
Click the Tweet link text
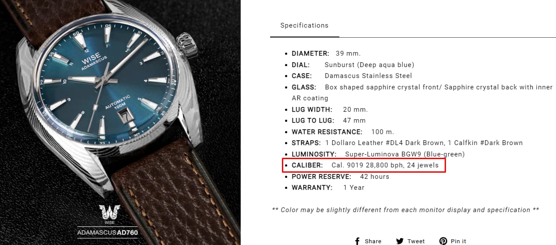pyautogui.click(x=416, y=241)
